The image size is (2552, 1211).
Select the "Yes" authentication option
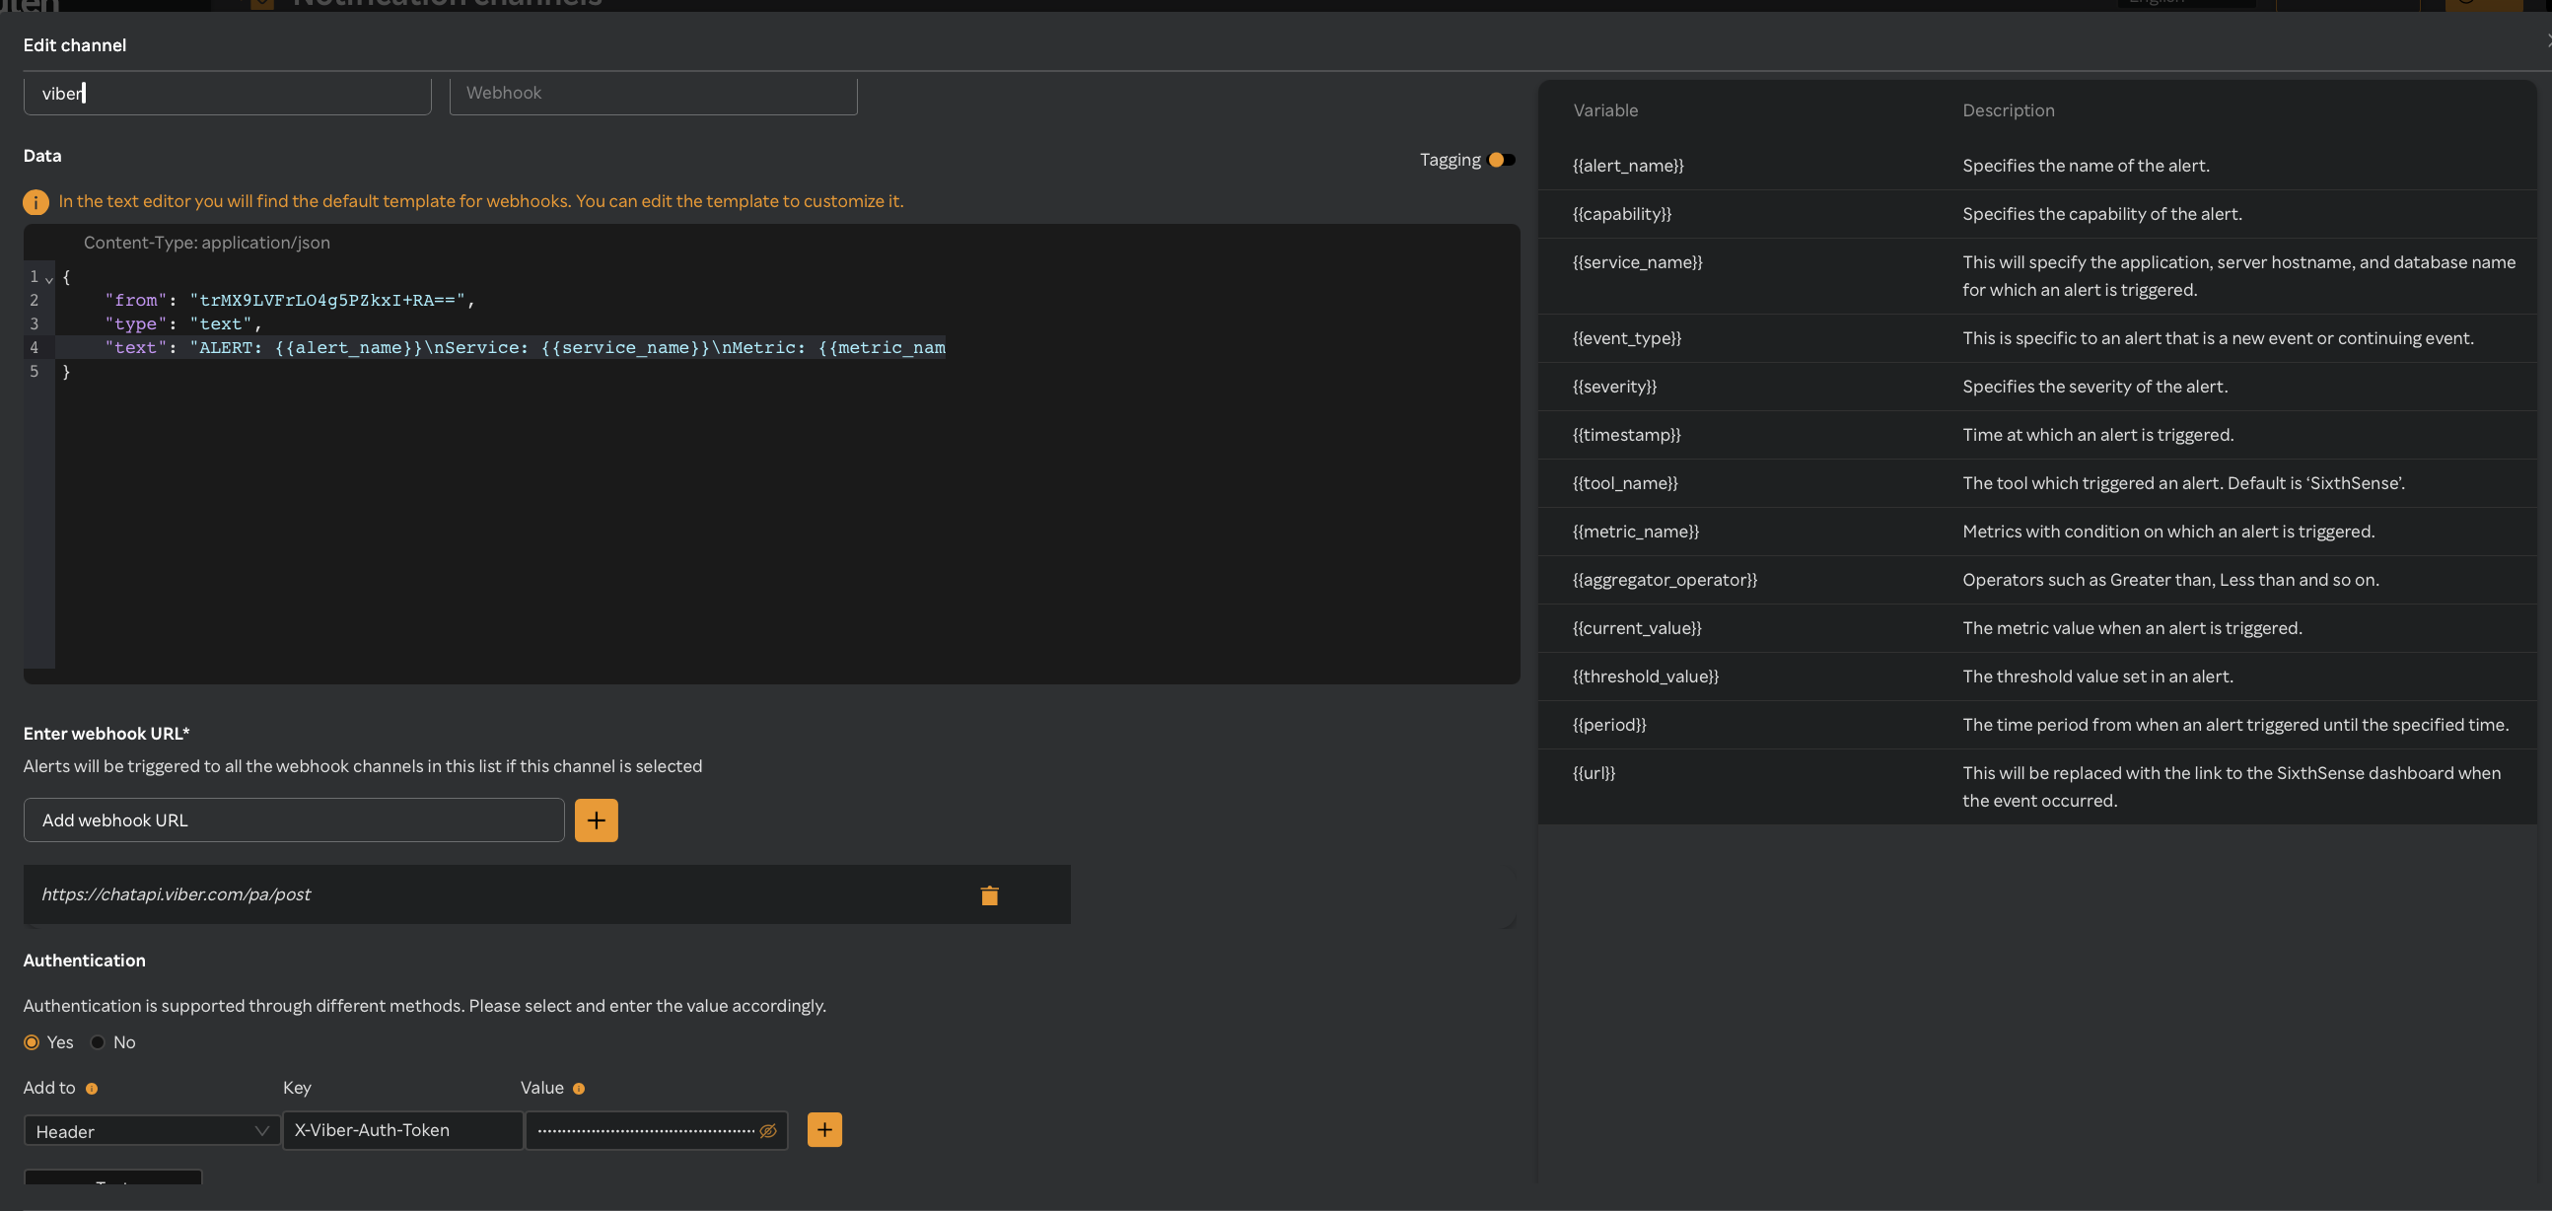click(x=31, y=1041)
